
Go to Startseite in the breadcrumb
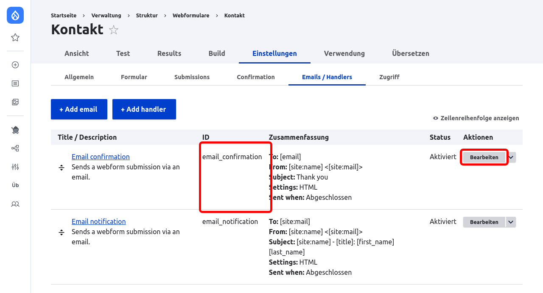(64, 15)
